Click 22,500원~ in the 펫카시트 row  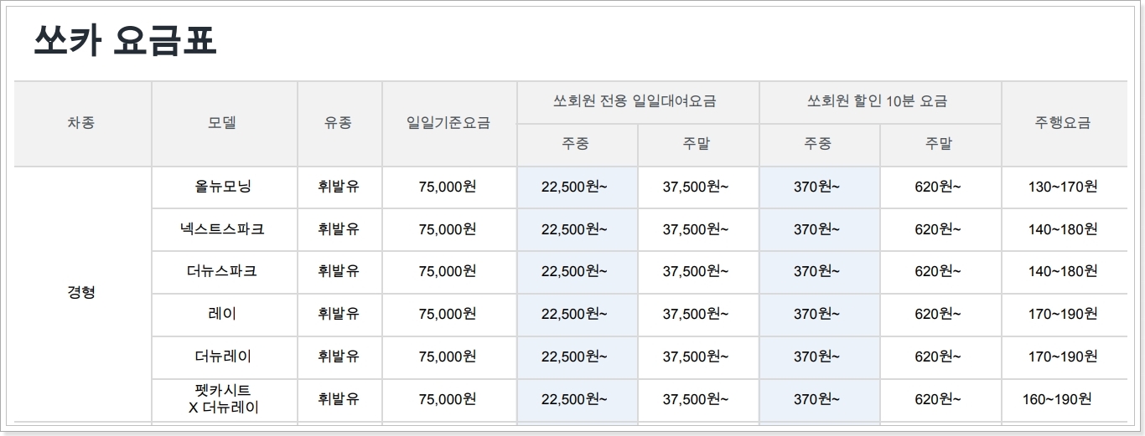pyautogui.click(x=574, y=399)
